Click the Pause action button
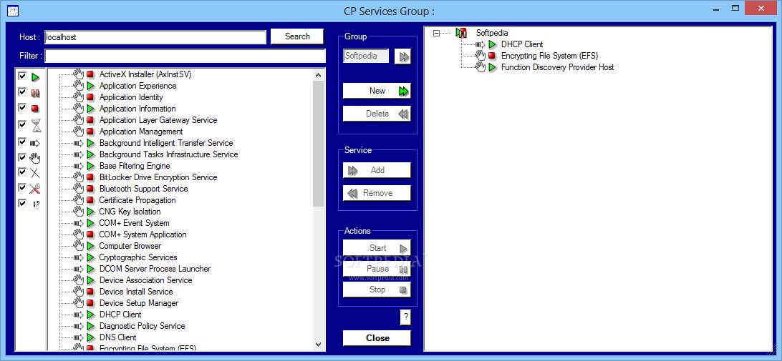The width and height of the screenshot is (782, 361). tap(377, 269)
